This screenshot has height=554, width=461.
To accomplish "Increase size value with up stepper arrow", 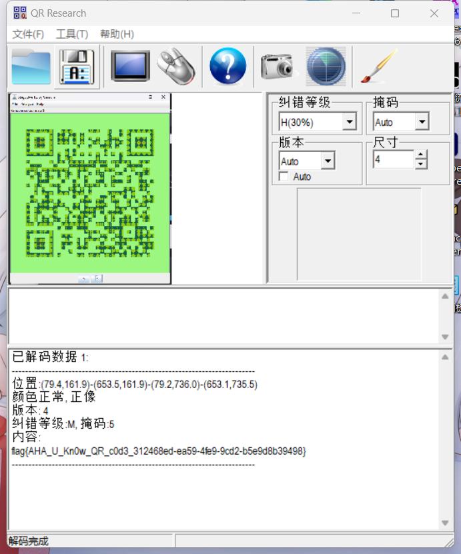I will coord(421,155).
